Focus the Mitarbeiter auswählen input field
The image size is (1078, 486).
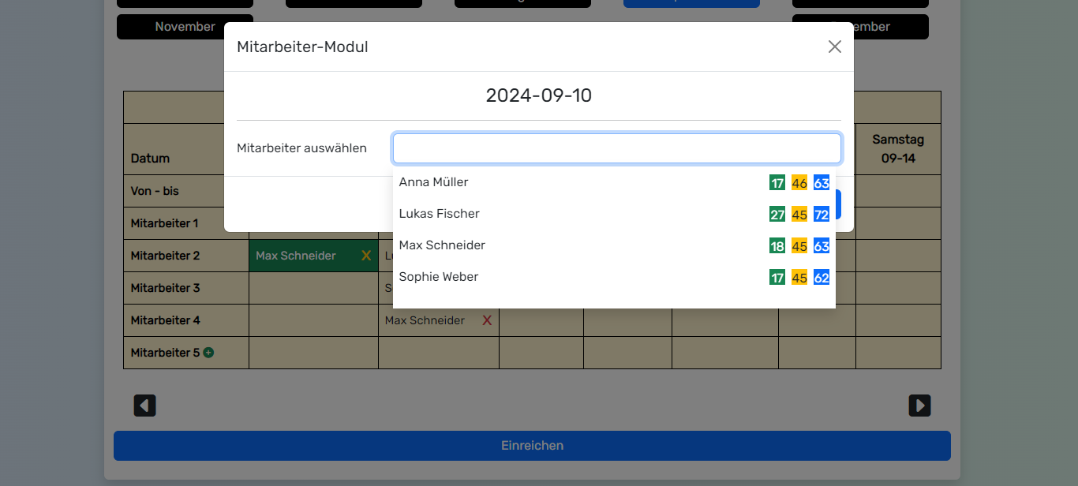point(616,148)
